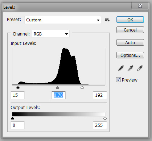
Task: Click the OK button
Action: (130, 20)
